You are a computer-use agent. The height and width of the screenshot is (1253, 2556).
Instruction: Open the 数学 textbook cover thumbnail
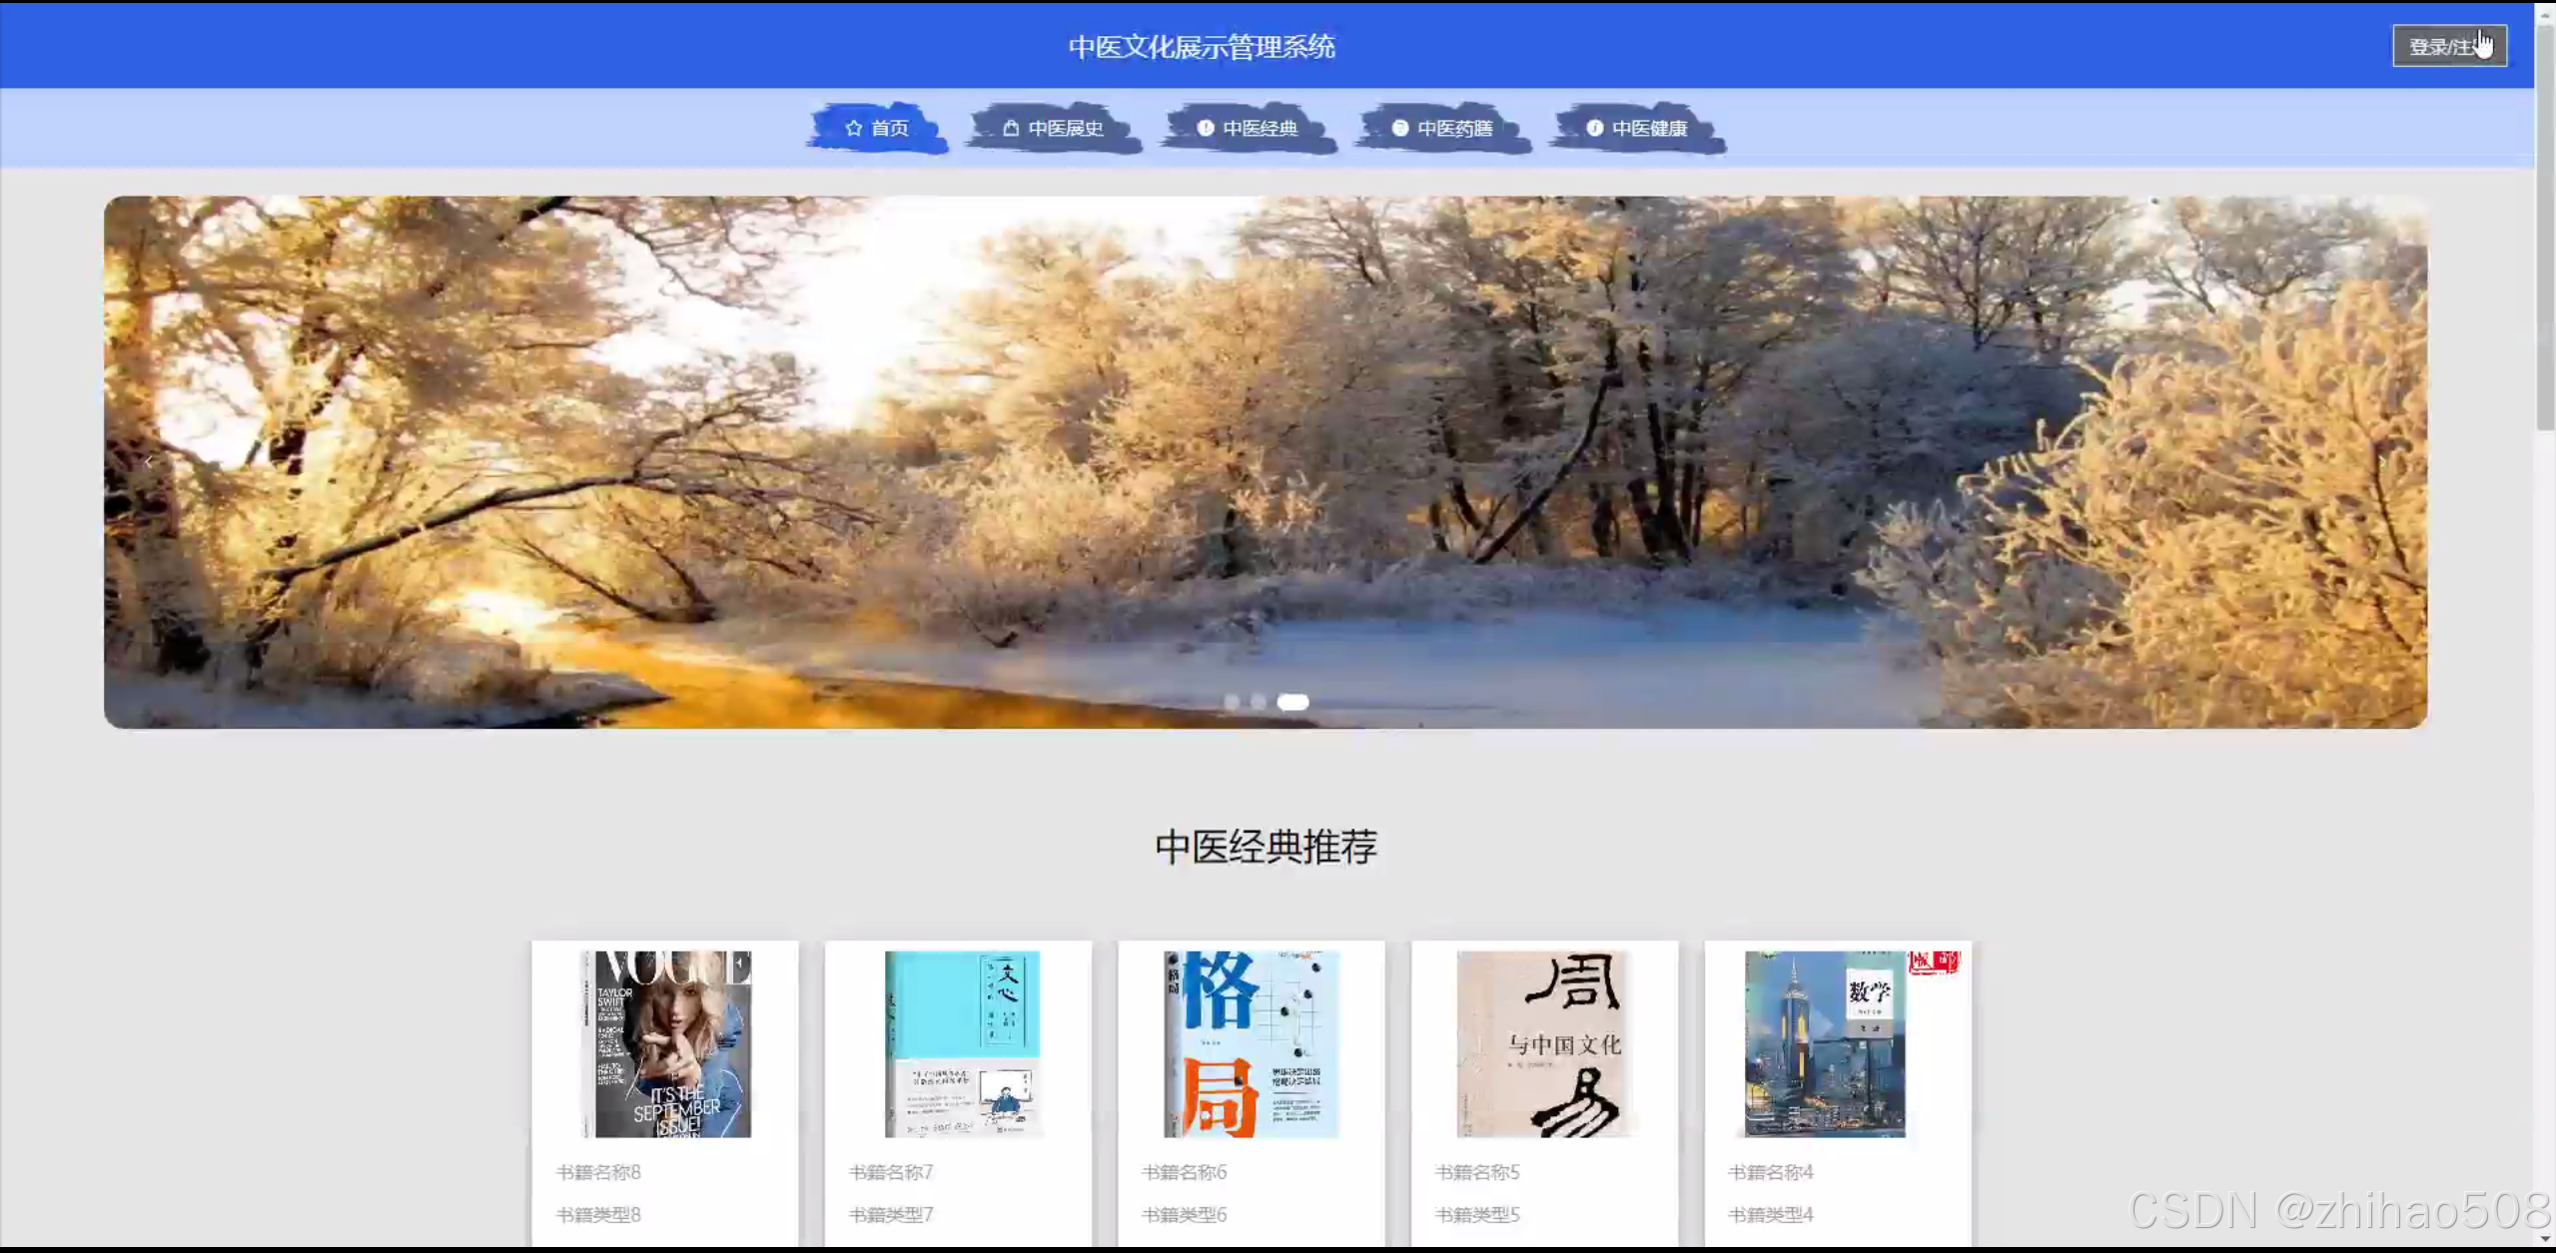point(1826,1043)
